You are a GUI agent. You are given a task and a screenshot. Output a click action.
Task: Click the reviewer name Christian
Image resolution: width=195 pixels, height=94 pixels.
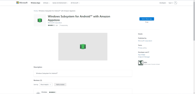pyautogui.click(x=44, y=92)
